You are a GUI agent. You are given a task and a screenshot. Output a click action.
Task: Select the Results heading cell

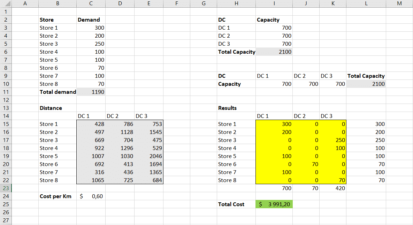pos(236,108)
